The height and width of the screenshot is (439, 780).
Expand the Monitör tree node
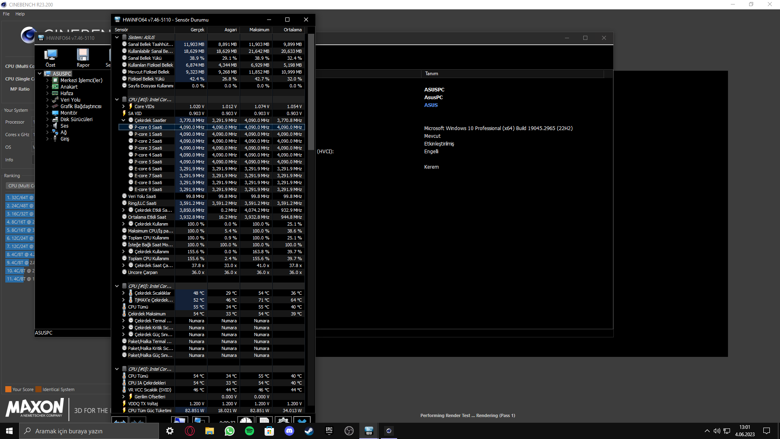click(x=48, y=113)
